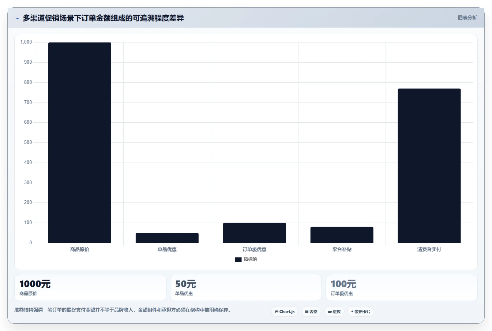Click the 订单级优惠 x-axis label

coord(255,249)
